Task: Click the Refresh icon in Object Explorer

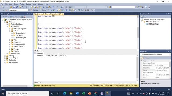Action: (x=21, y=17)
